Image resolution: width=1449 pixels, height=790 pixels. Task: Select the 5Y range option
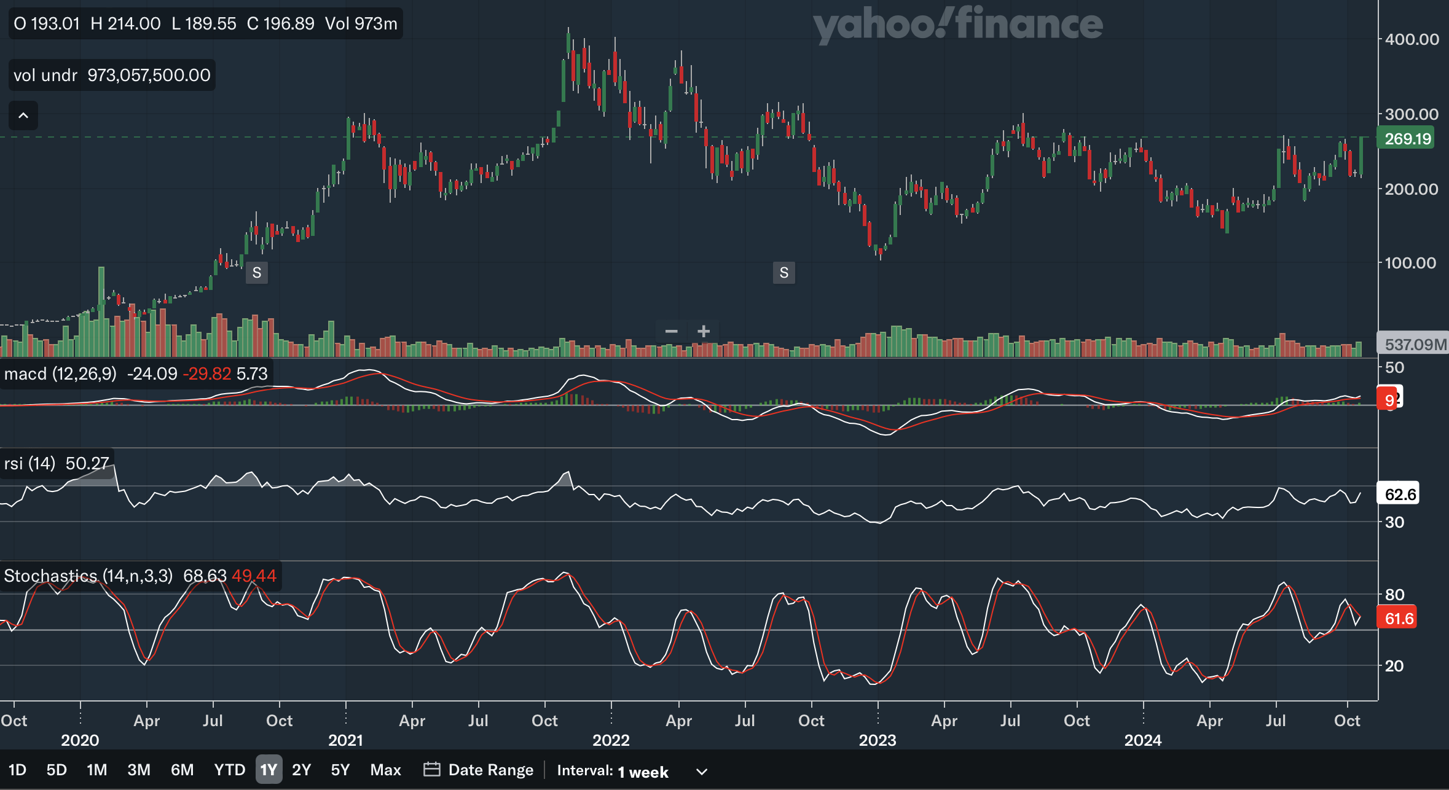pos(340,770)
